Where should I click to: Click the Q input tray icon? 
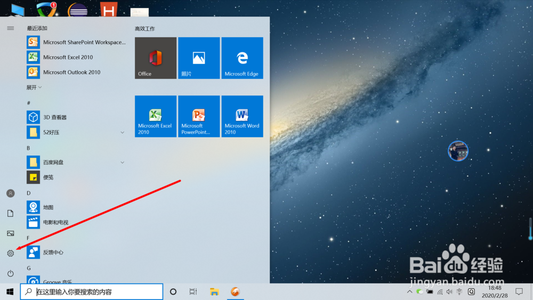click(x=472, y=291)
